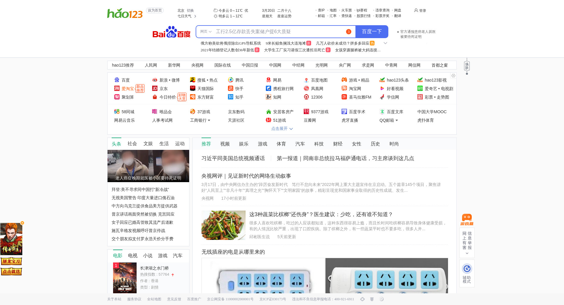This screenshot has width=564, height=305.
Task: Click into the Baidu search box
Action: tap(279, 32)
